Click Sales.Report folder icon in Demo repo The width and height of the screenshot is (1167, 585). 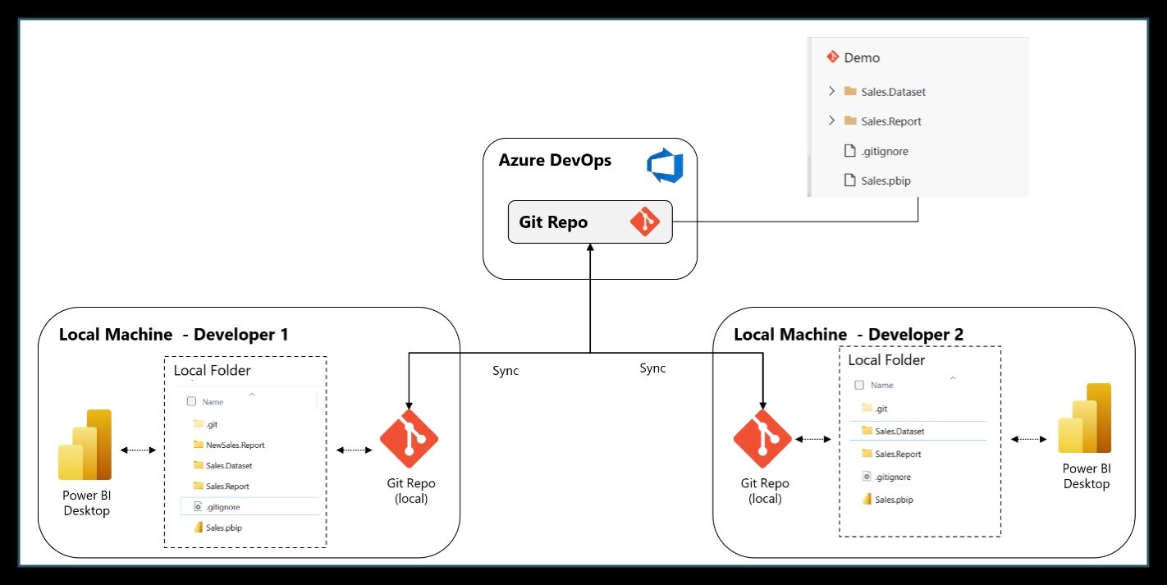click(849, 121)
